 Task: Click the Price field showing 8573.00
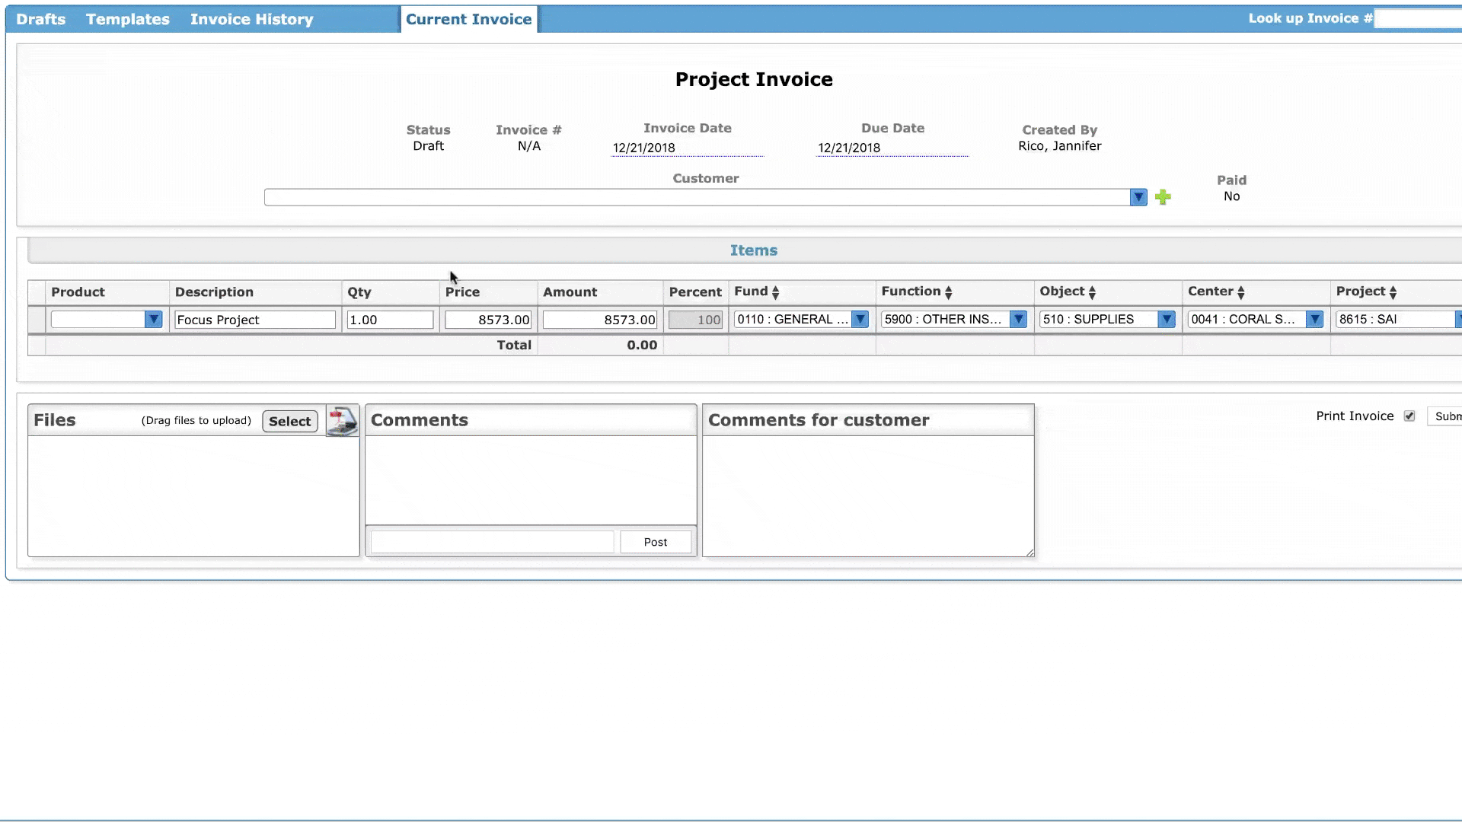[488, 320]
